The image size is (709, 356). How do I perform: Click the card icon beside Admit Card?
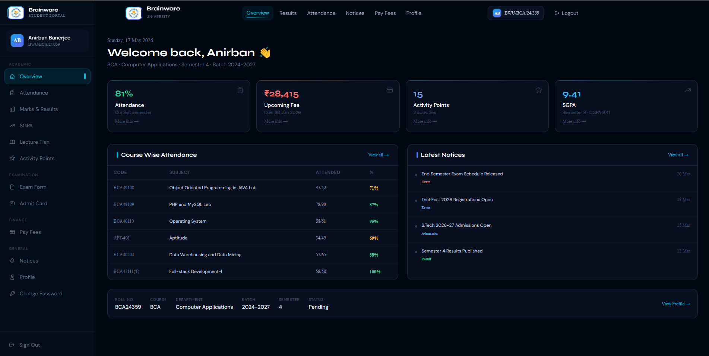[x=12, y=203]
